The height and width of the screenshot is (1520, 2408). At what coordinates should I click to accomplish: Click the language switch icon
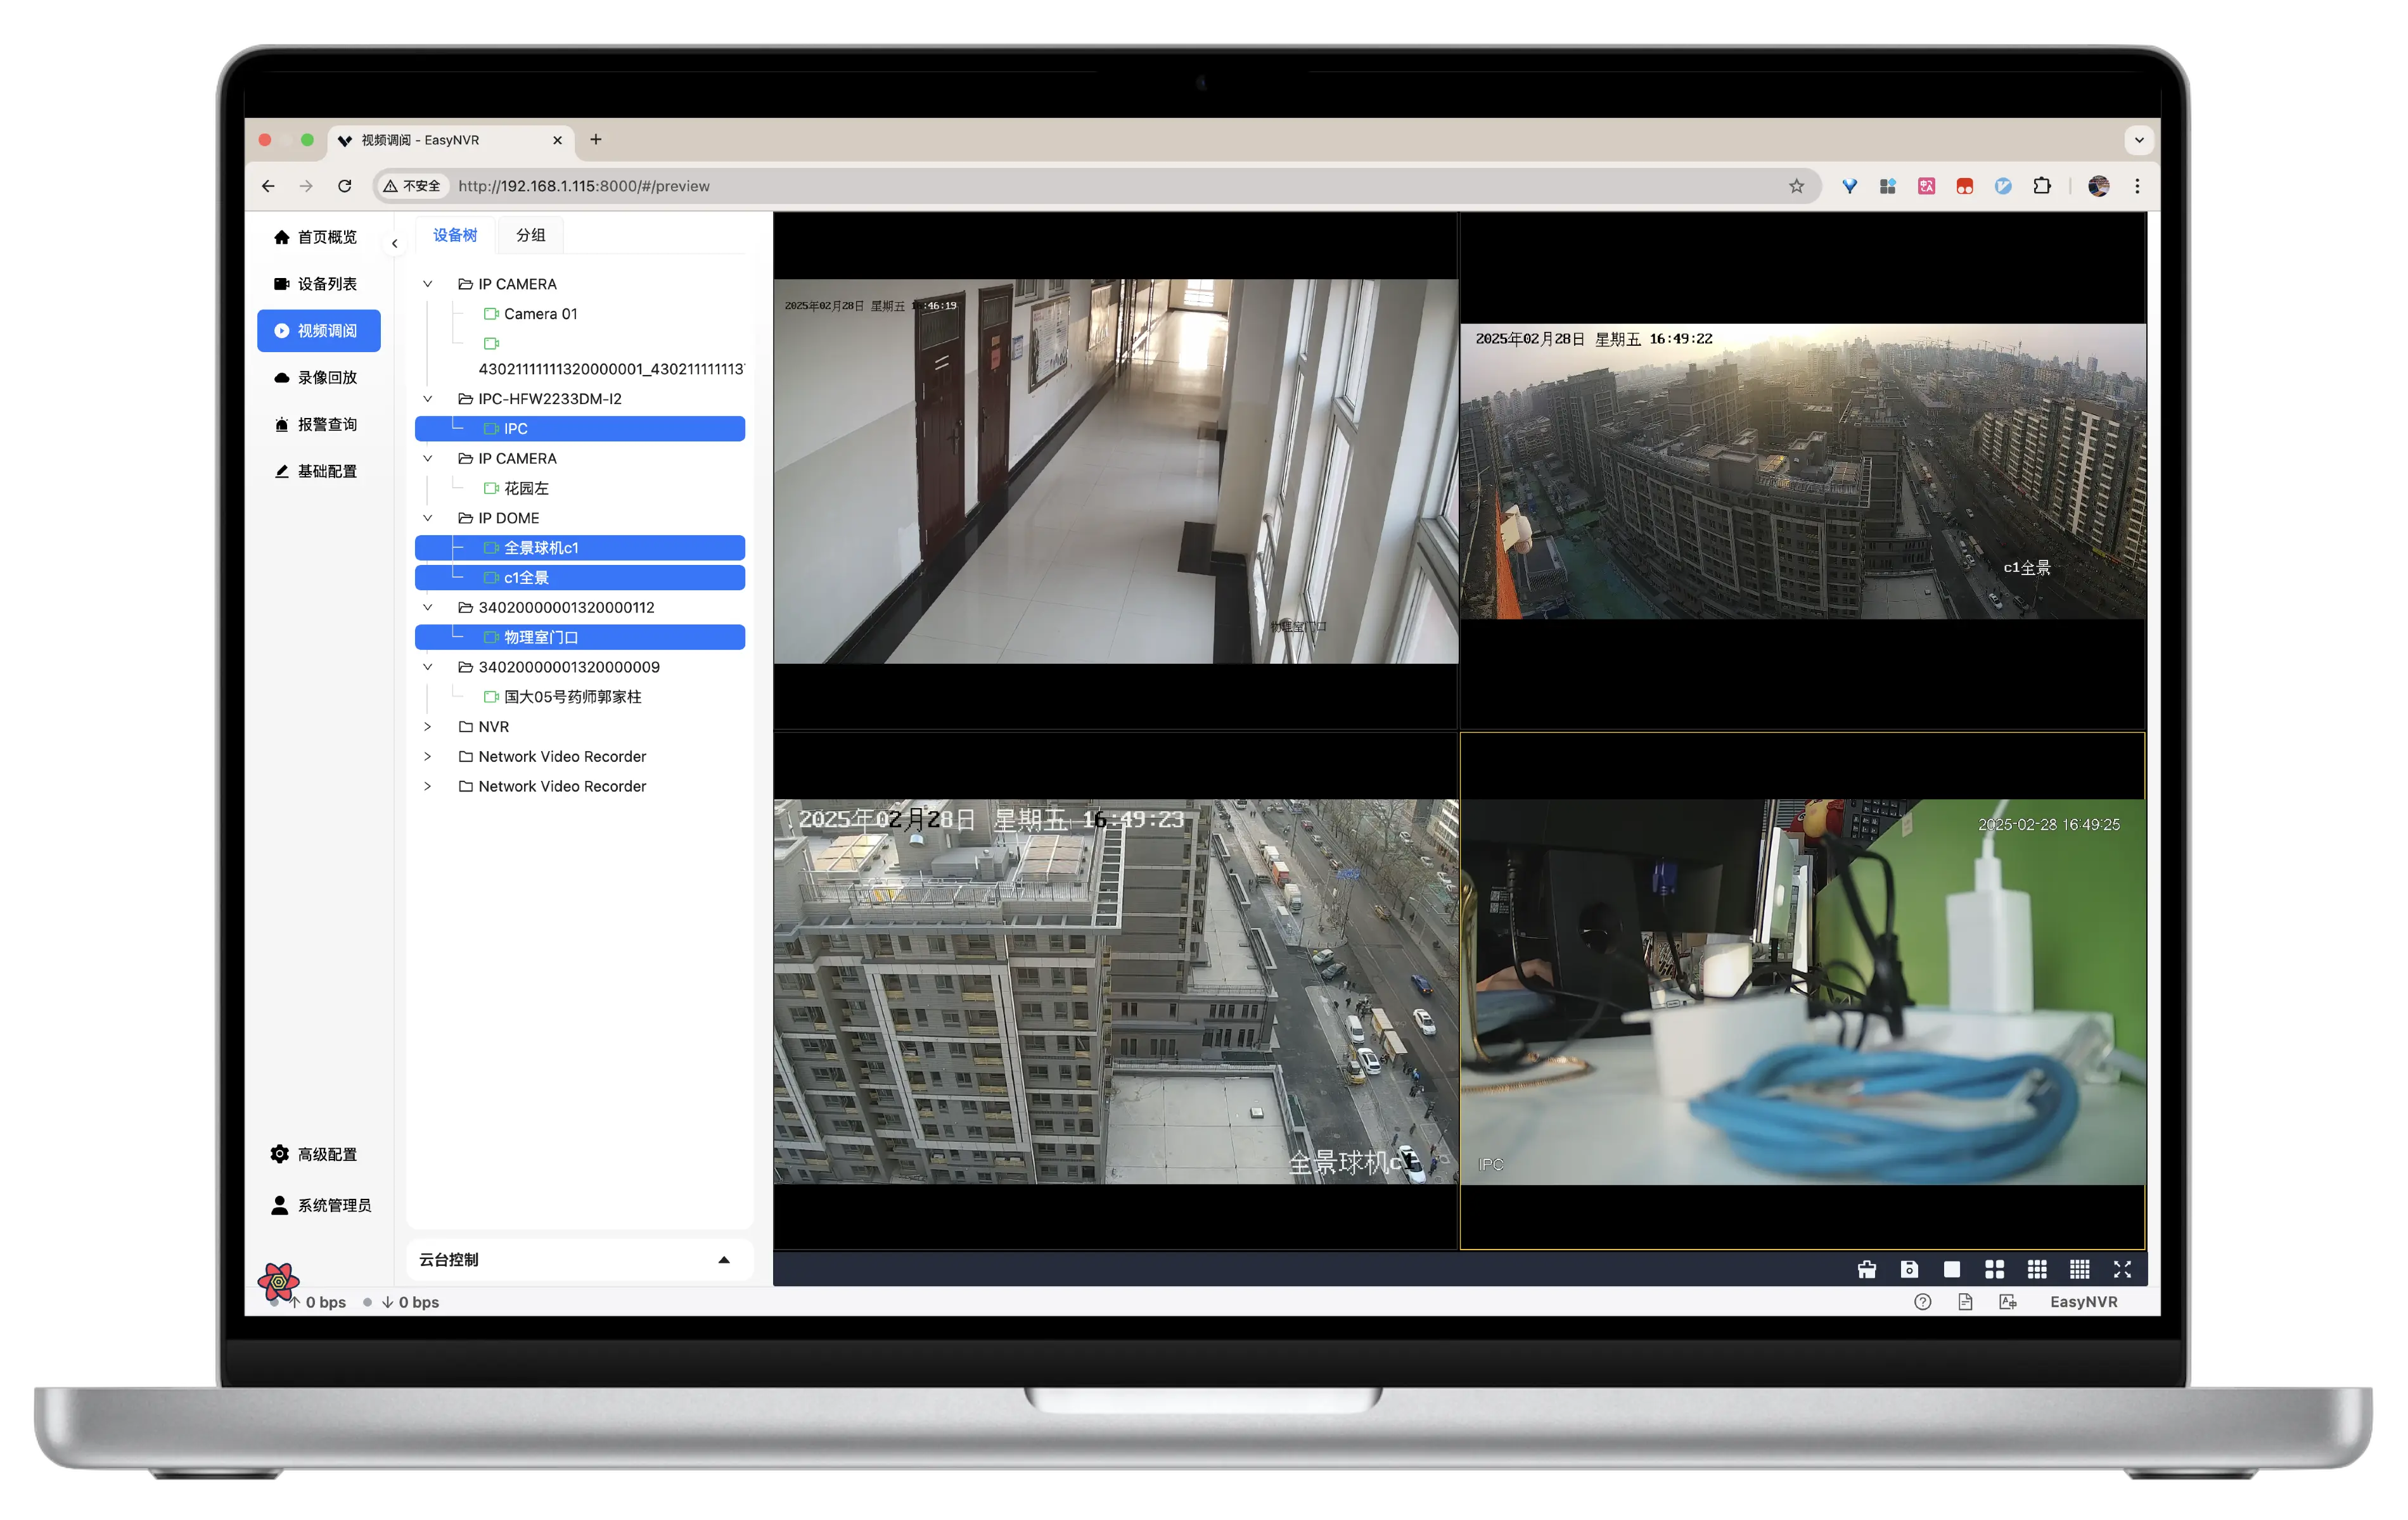click(x=2007, y=1301)
